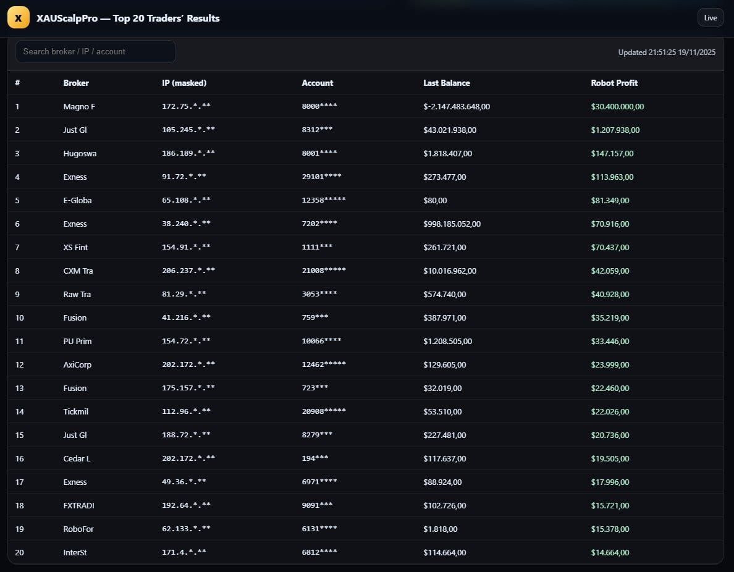The height and width of the screenshot is (572, 734).
Task: Select the XS Fint broker row
Action: (x=75, y=248)
